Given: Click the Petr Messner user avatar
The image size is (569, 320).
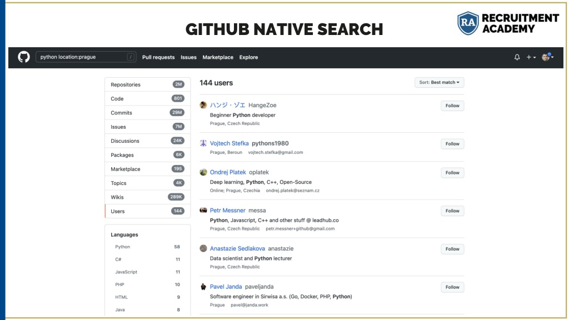Looking at the screenshot, I should click(203, 210).
